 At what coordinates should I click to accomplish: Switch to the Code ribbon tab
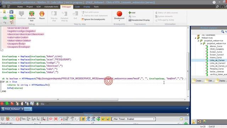click(77, 7)
